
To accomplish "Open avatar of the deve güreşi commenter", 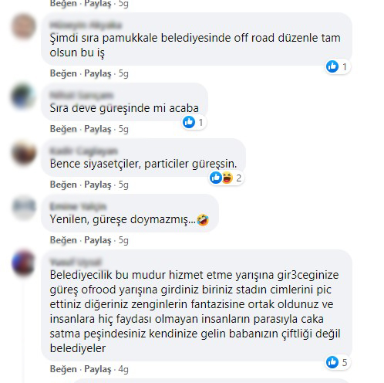I will (x=24, y=97).
